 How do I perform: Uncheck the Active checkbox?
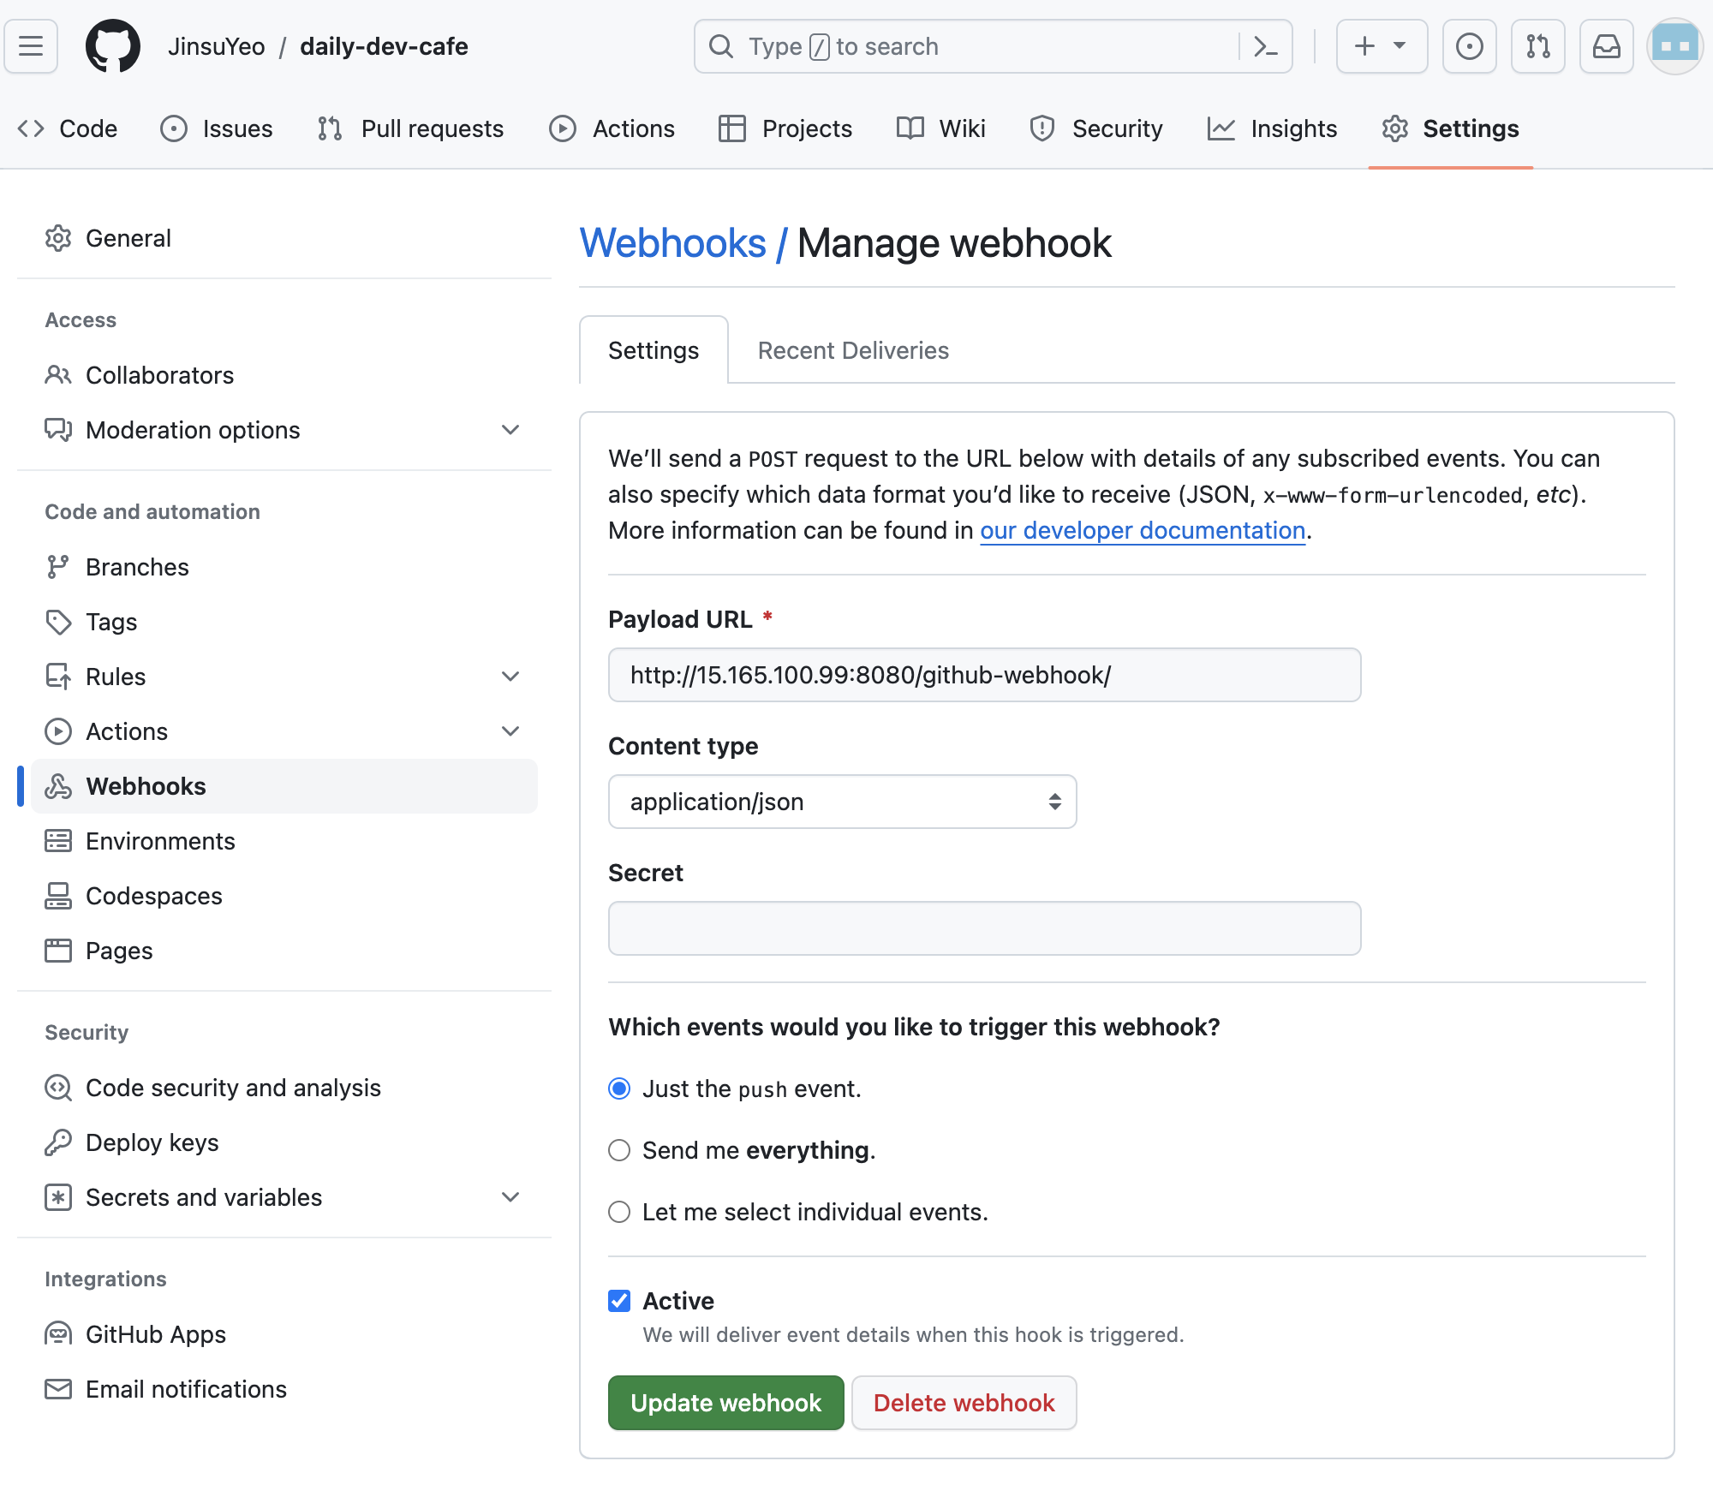619,1301
